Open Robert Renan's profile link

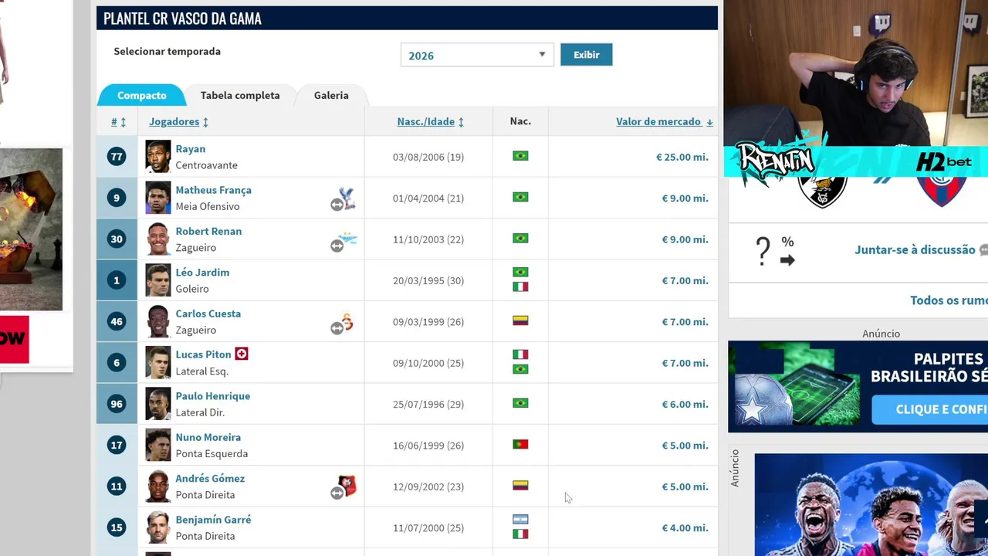pos(208,231)
